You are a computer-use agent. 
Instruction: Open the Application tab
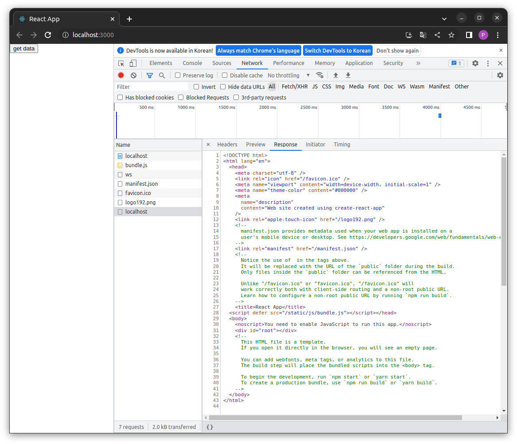[359, 63]
